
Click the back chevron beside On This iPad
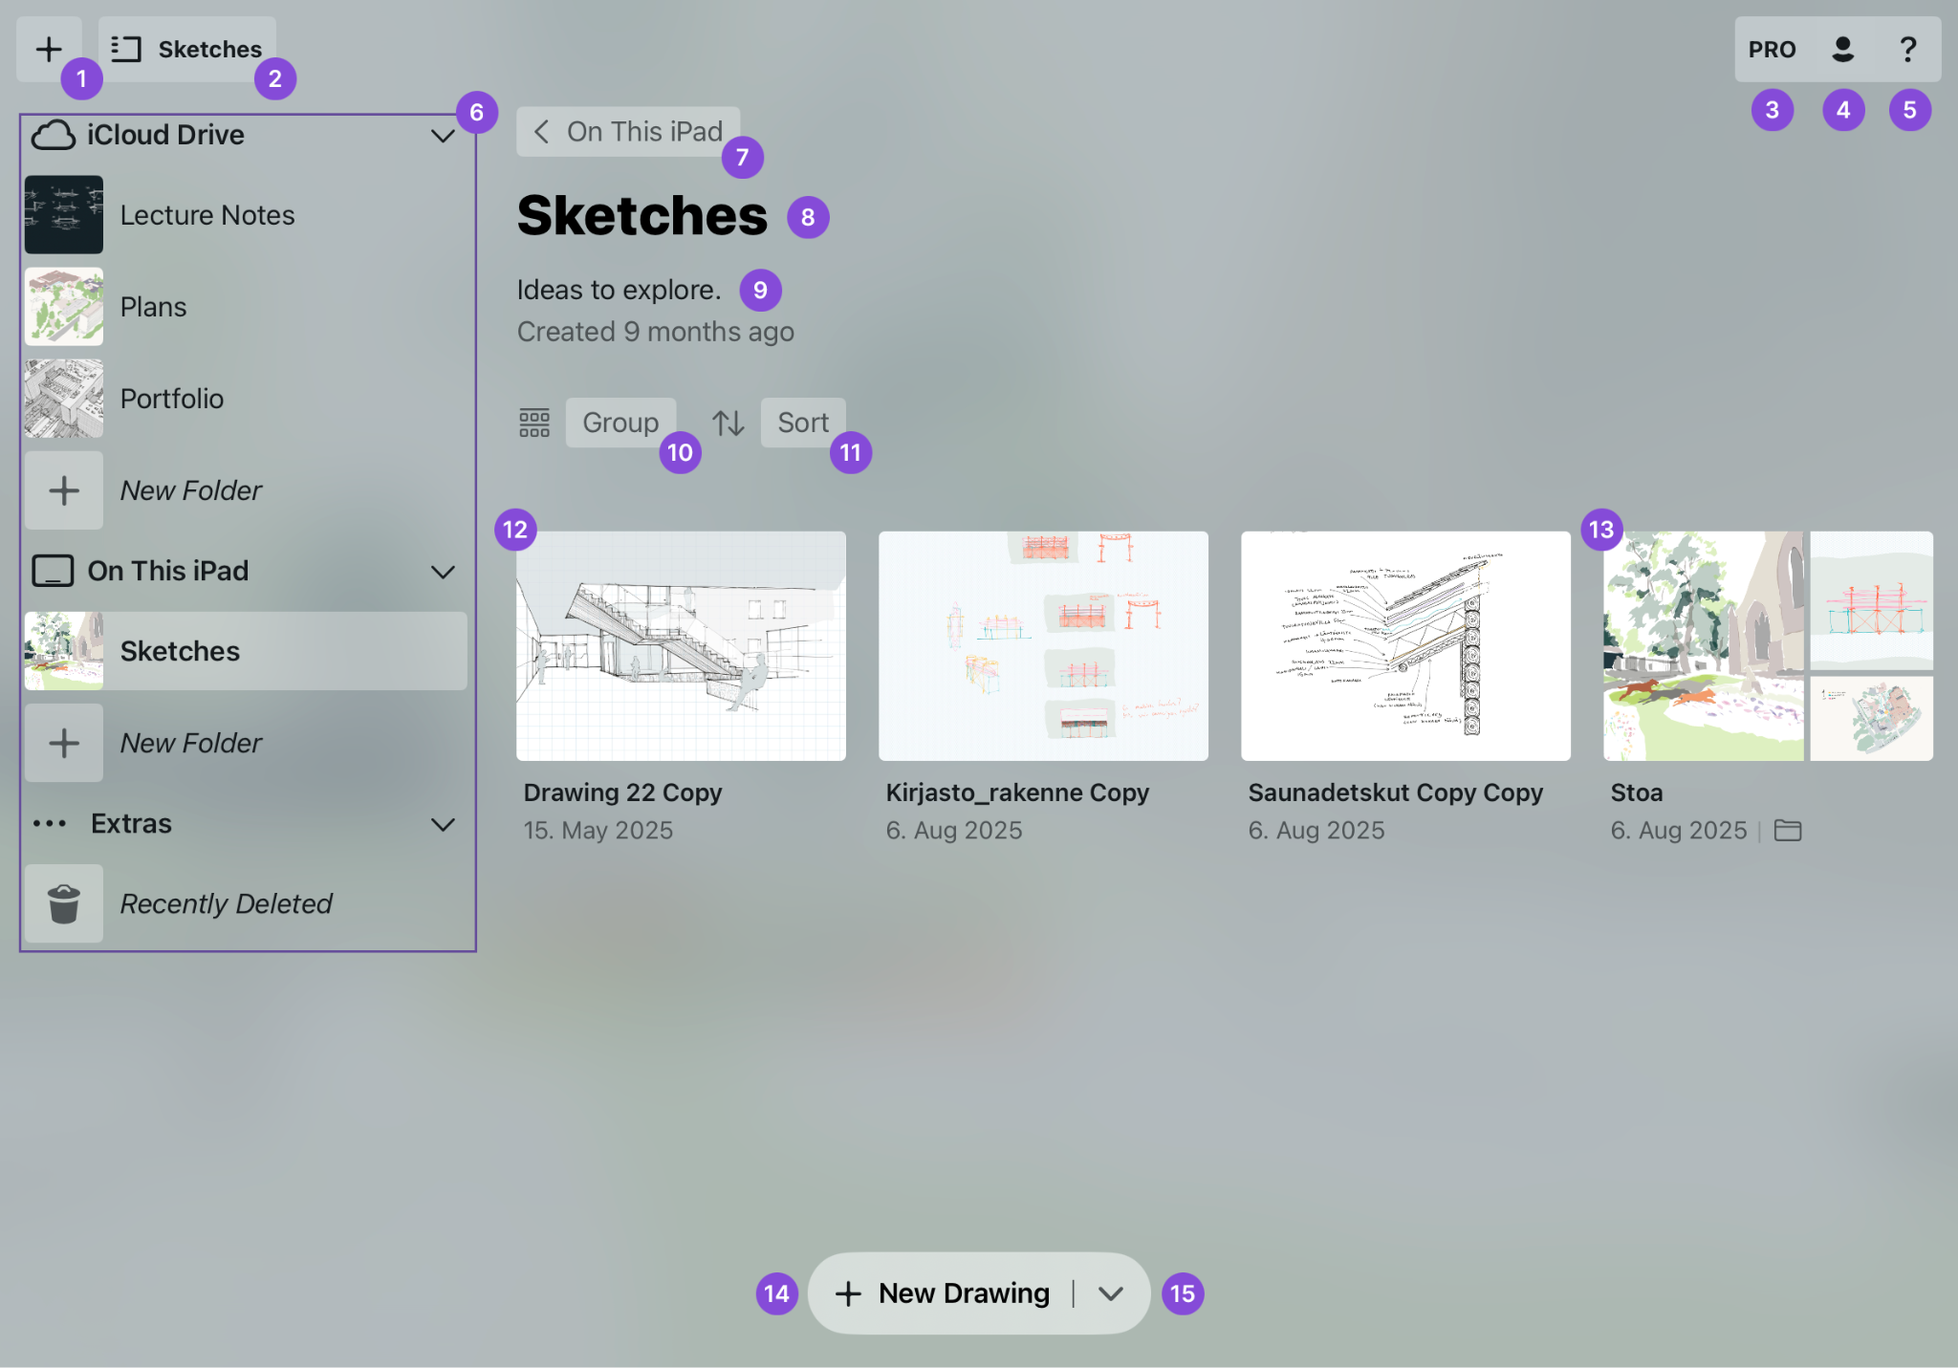pyautogui.click(x=541, y=132)
